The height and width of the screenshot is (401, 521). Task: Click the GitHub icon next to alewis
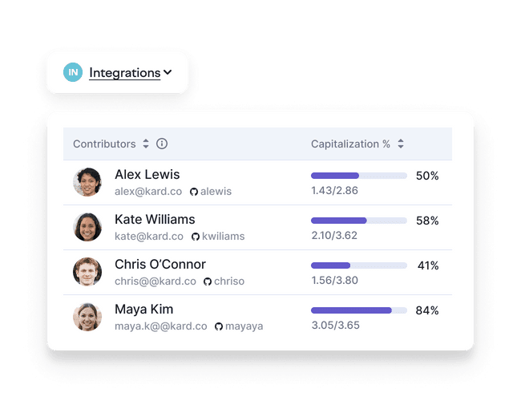tap(194, 192)
